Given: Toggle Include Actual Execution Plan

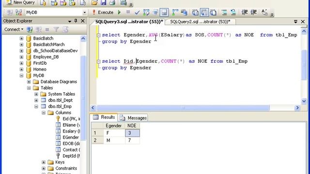Looking at the screenshot, I should [x=175, y=13].
